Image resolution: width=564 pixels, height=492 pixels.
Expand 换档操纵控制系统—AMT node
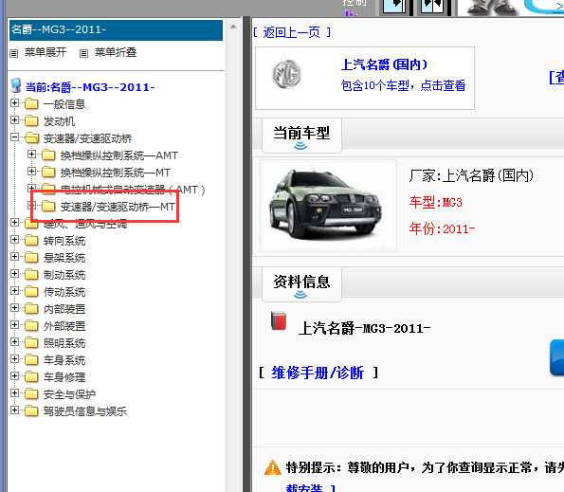click(x=31, y=154)
